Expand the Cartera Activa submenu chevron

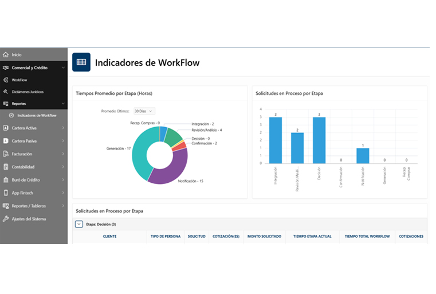(63, 128)
